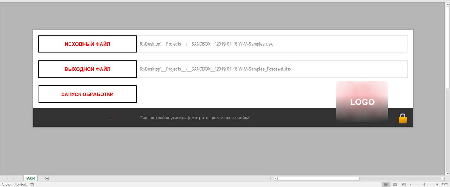The width and height of the screenshot is (450, 187).
Task: Click the orange padlock icon
Action: 402,118
